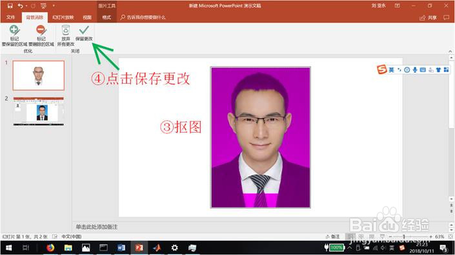Viewport: 455px width, 255px height.
Task: Switch to Word on taskbar
Action: click(x=121, y=248)
